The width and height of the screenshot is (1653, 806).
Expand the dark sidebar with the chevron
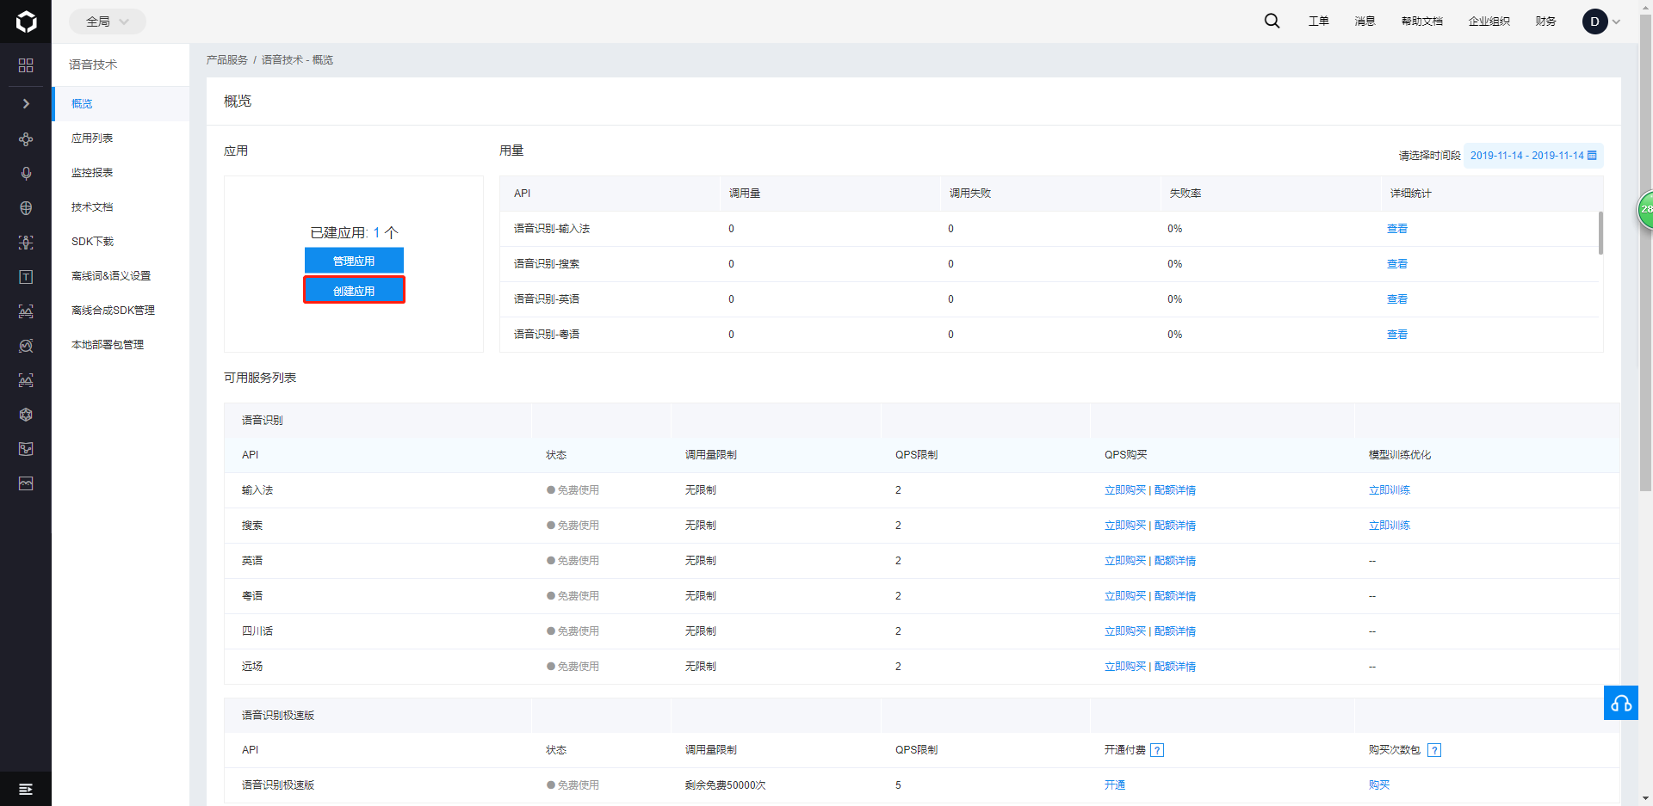[26, 103]
